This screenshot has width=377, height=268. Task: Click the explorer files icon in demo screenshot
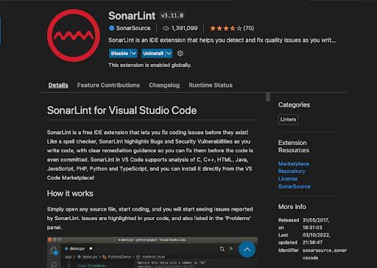click(54, 250)
